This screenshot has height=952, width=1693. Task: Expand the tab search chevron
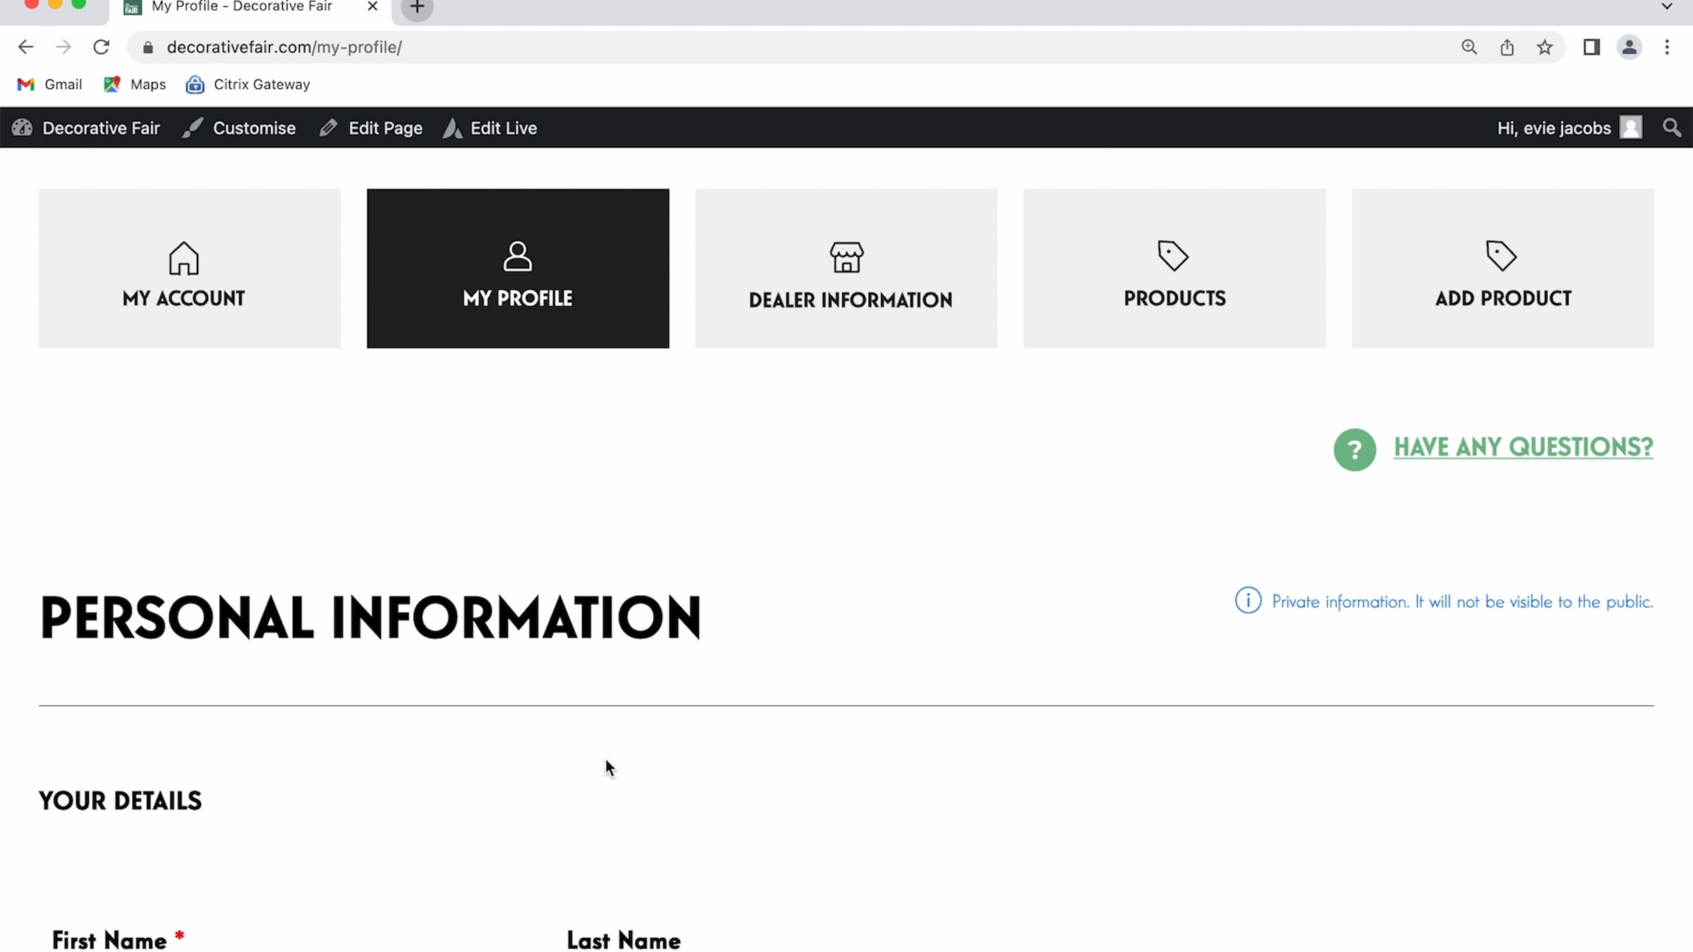pos(1667,6)
